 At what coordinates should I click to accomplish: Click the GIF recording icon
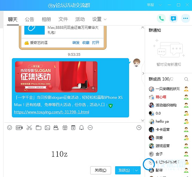click(x=19, y=128)
